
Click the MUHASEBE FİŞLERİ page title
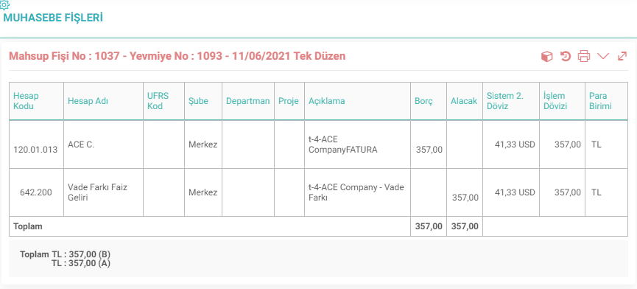pos(53,18)
